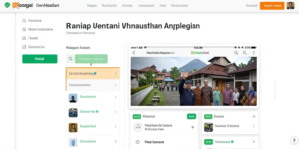Click the round floating button at bottom-right corner
Image resolution: width=299 pixels, height=149 pixels.
tap(294, 140)
